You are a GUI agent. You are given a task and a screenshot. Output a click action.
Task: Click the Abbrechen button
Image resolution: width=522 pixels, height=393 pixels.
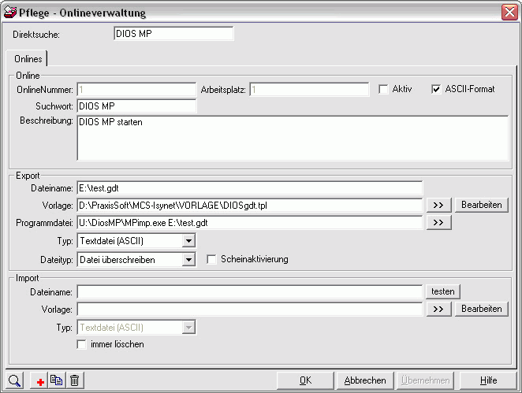365,380
